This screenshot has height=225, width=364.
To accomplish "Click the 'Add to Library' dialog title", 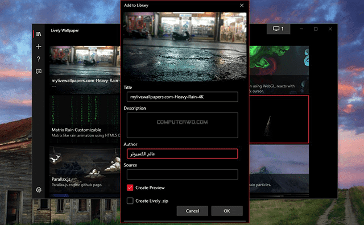I will point(136,5).
